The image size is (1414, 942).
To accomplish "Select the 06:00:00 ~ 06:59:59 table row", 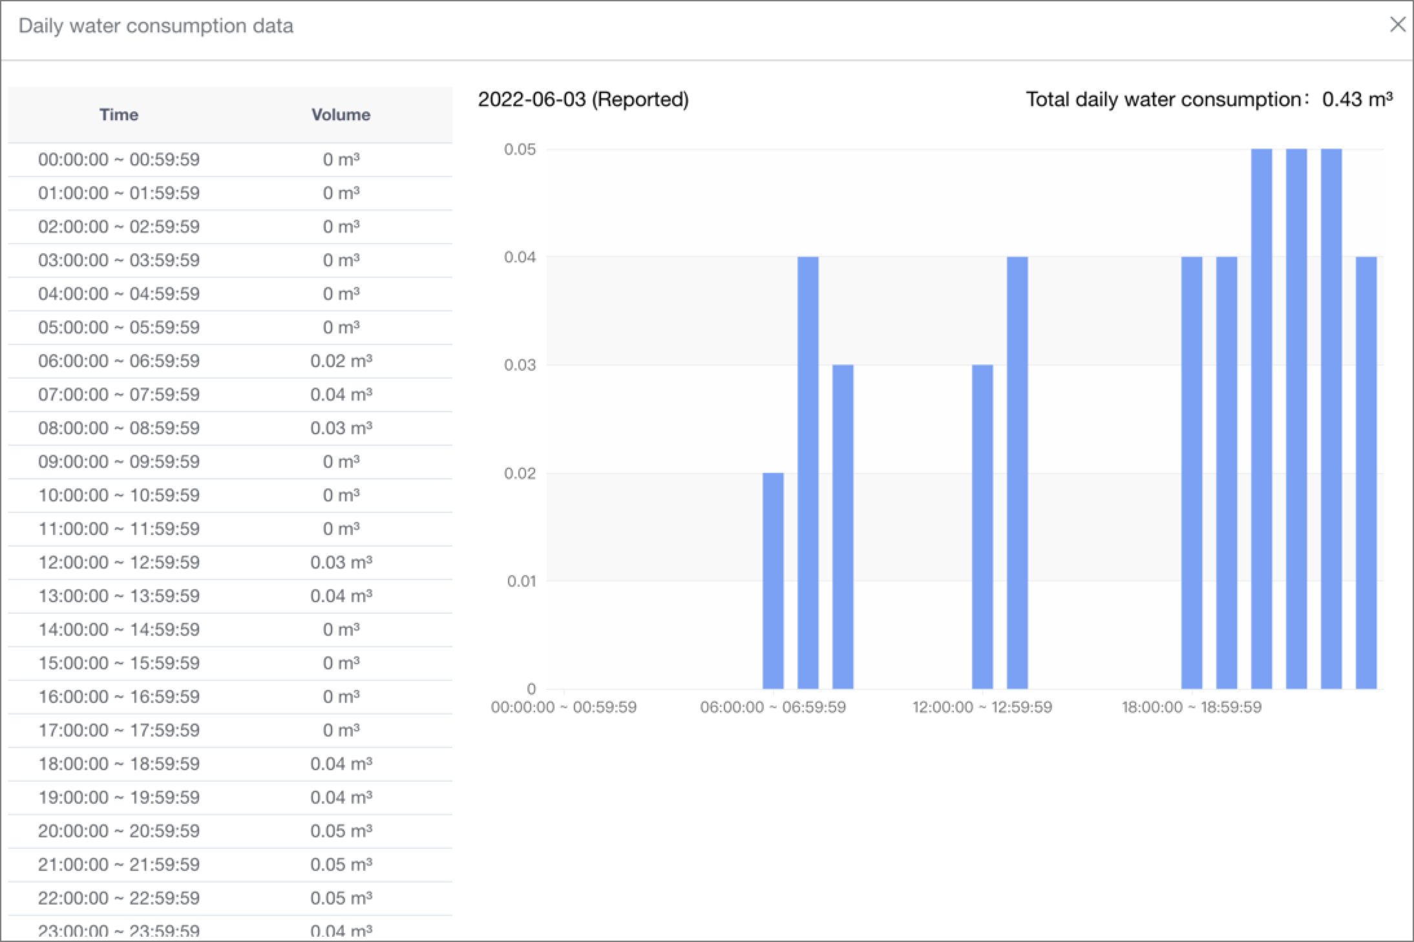I will tap(230, 361).
